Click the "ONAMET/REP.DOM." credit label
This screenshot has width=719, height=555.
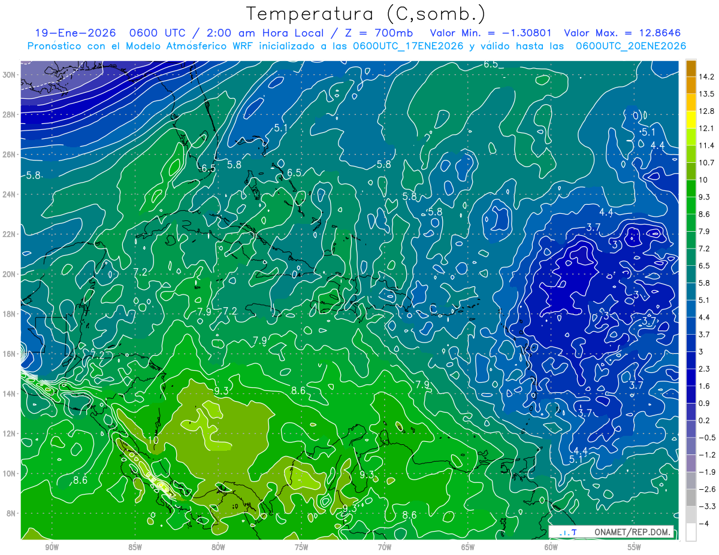point(632,532)
